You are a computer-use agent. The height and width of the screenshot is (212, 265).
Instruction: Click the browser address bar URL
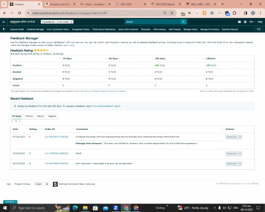coord(69,13)
